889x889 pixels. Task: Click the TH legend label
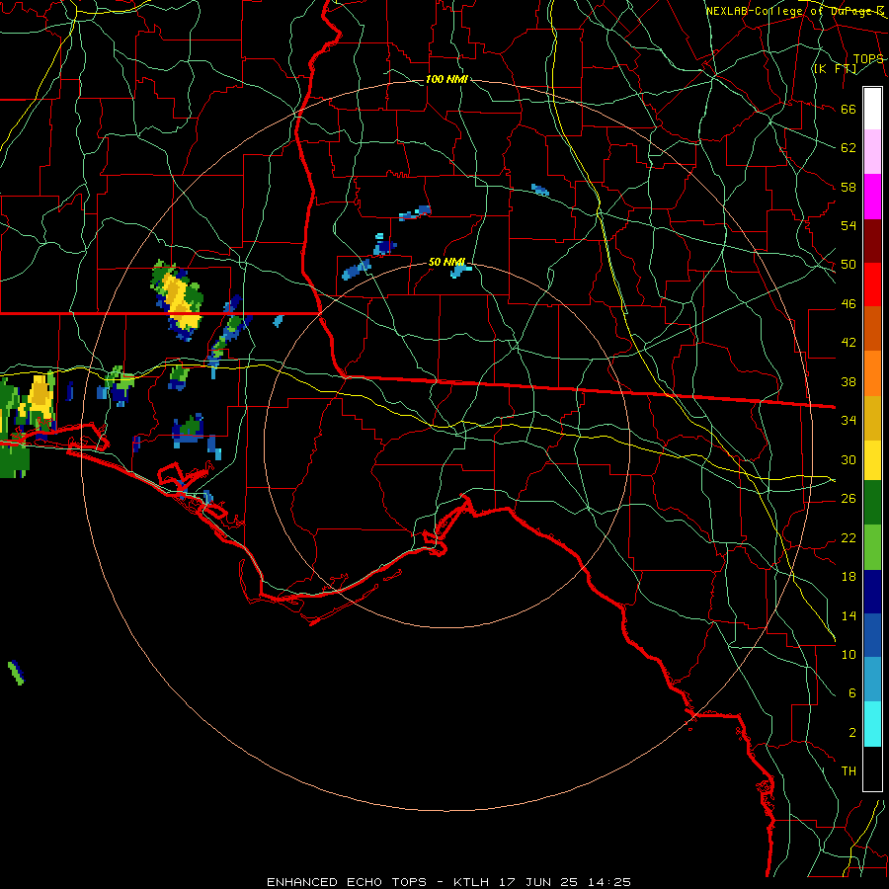(849, 771)
